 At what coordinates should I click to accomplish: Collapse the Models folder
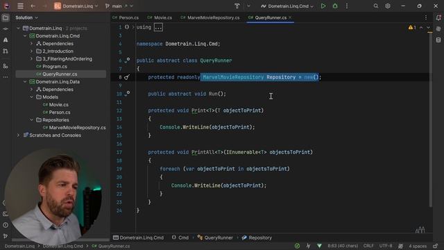[32, 97]
